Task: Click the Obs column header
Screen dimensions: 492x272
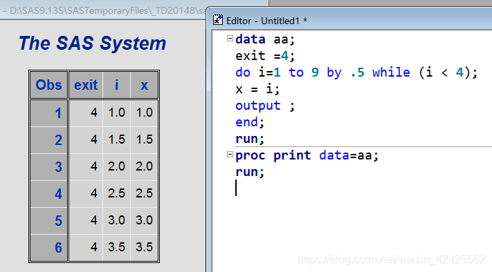Action: click(49, 85)
